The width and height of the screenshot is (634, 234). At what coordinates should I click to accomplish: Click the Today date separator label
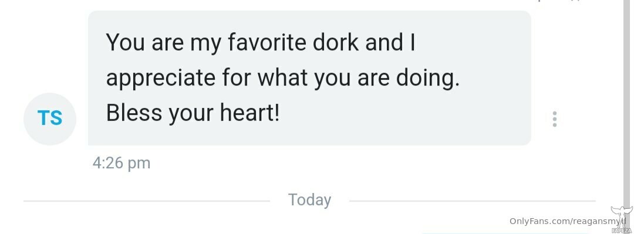(x=309, y=200)
